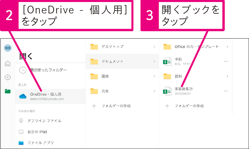Expand the 画像 folder chevron

pos(154,76)
